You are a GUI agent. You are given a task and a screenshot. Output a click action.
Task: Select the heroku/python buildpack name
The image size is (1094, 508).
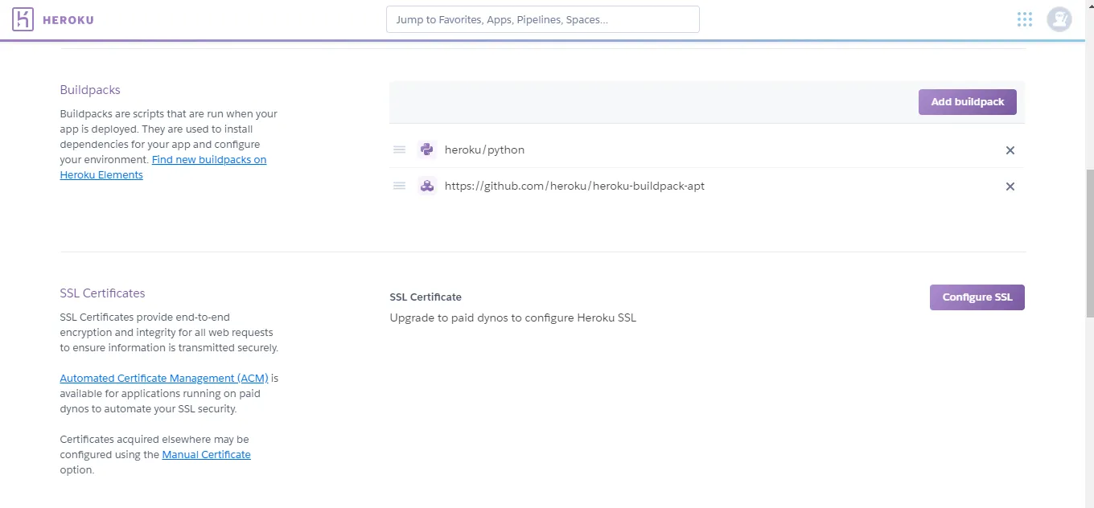tap(484, 150)
